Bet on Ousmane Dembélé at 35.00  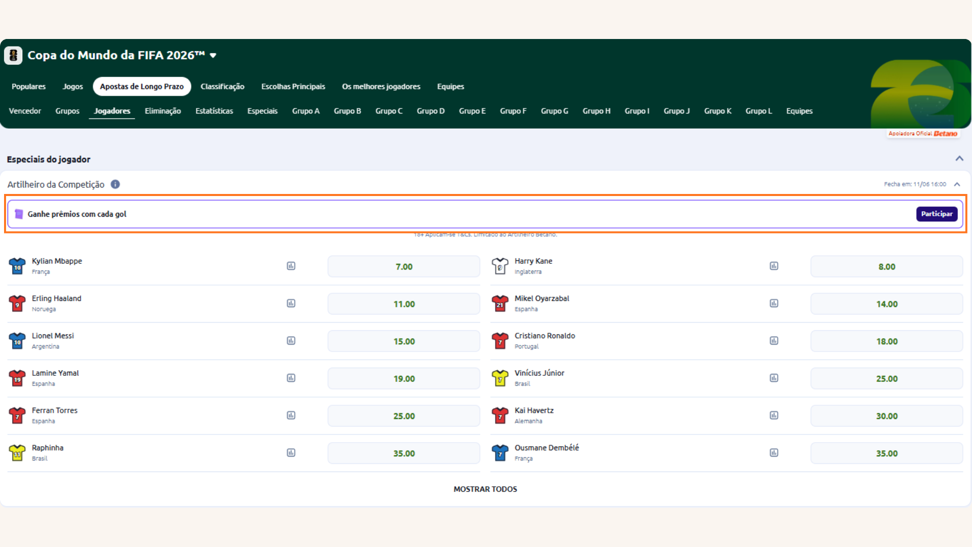pyautogui.click(x=887, y=453)
